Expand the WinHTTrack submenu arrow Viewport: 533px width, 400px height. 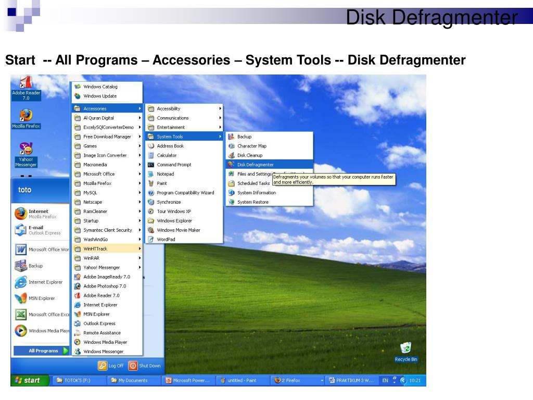139,248
